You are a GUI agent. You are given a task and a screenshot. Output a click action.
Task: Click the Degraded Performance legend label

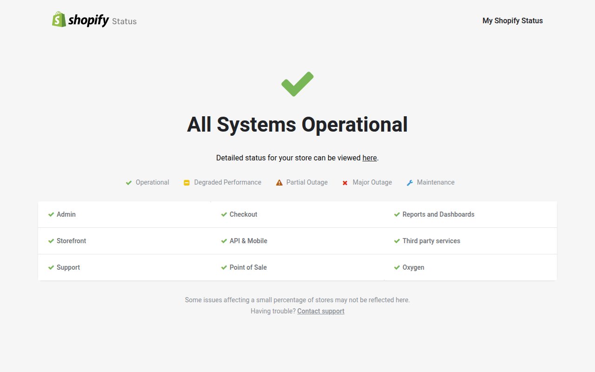coord(228,182)
